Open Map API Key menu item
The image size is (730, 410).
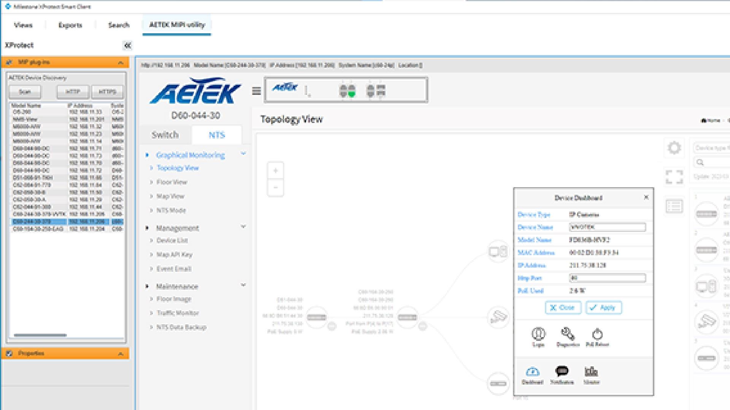click(175, 254)
